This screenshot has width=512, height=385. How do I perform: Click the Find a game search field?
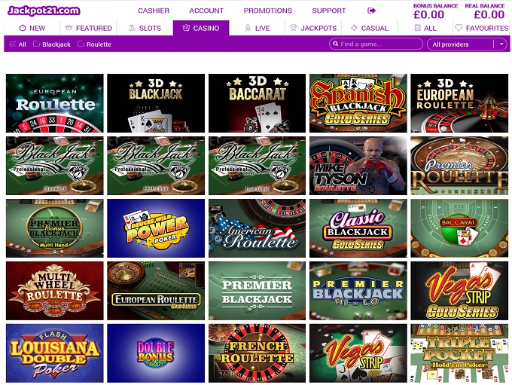(x=376, y=44)
